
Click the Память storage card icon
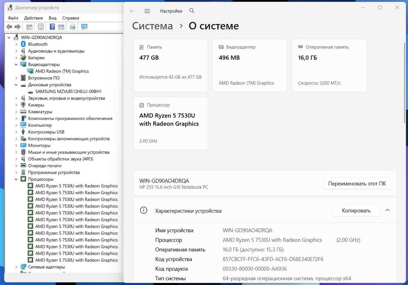142,47
